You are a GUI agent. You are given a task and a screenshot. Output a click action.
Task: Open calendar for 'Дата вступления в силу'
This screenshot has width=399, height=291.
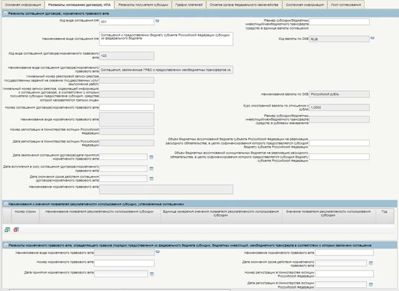(x=151, y=168)
